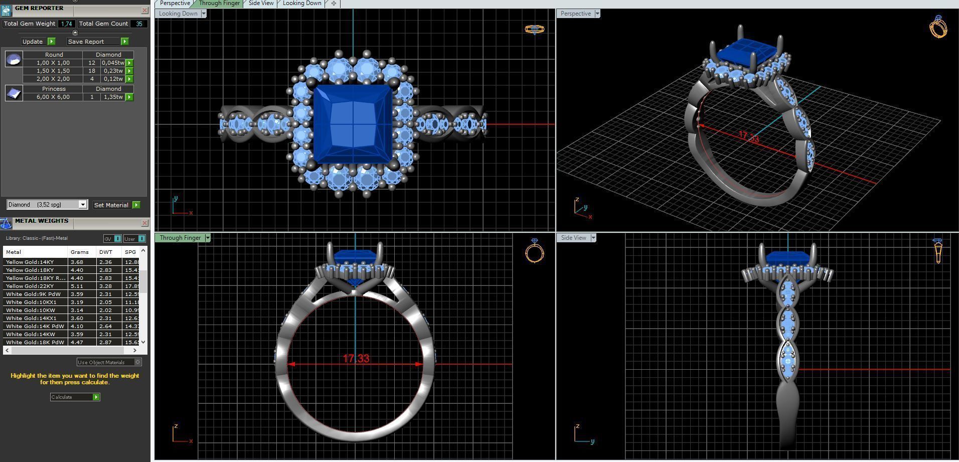This screenshot has height=462, width=959.
Task: Toggle Use Object Materials option
Action: tap(109, 362)
